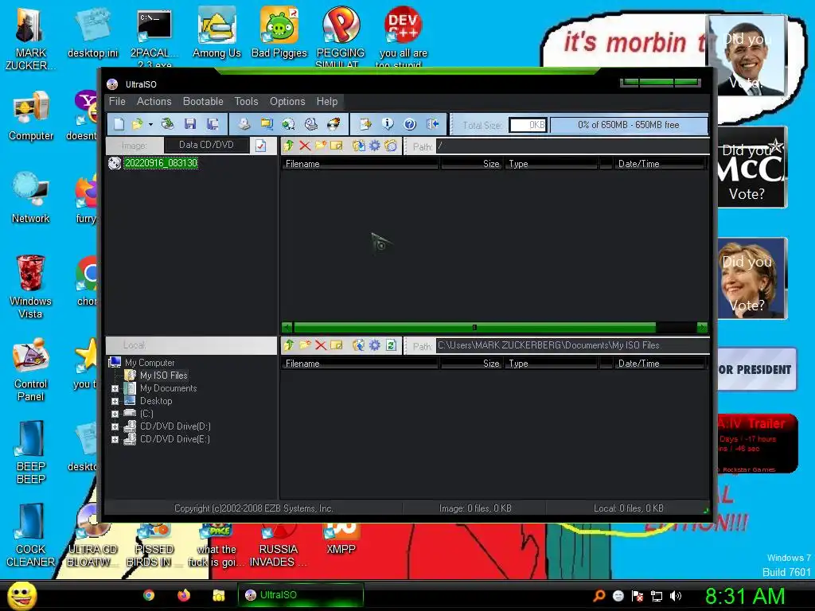The image size is (815, 611).
Task: Expand the (C:) drive tree node
Action: 115,414
